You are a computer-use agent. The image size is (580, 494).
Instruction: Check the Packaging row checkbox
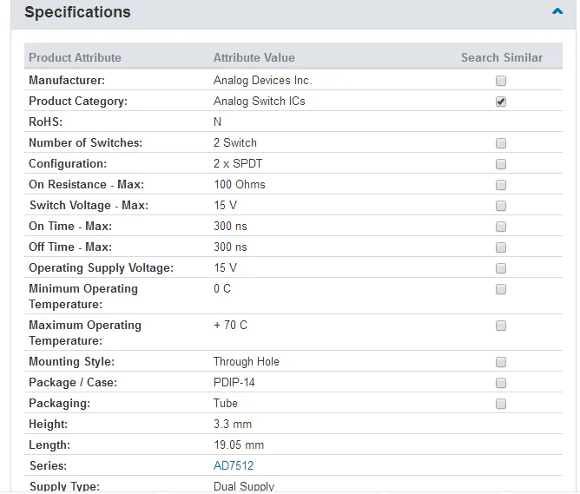501,404
